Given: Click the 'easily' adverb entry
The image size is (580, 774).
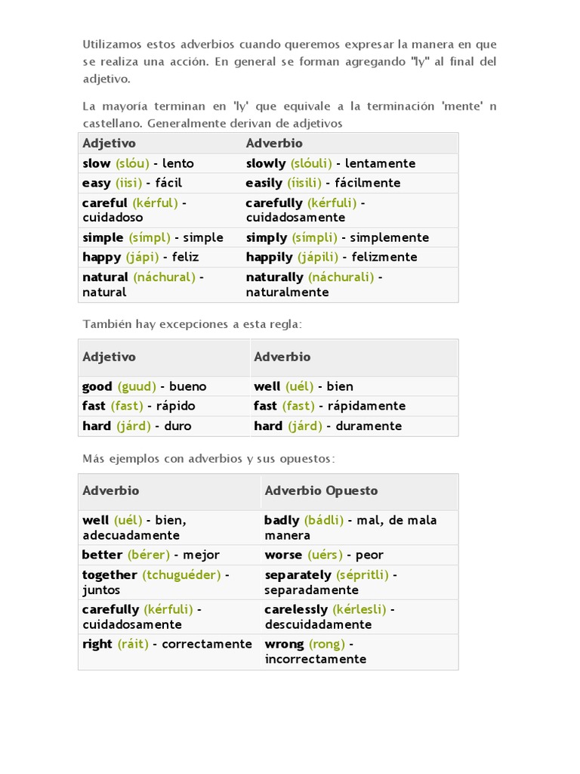Looking at the screenshot, I should pyautogui.click(x=264, y=183).
